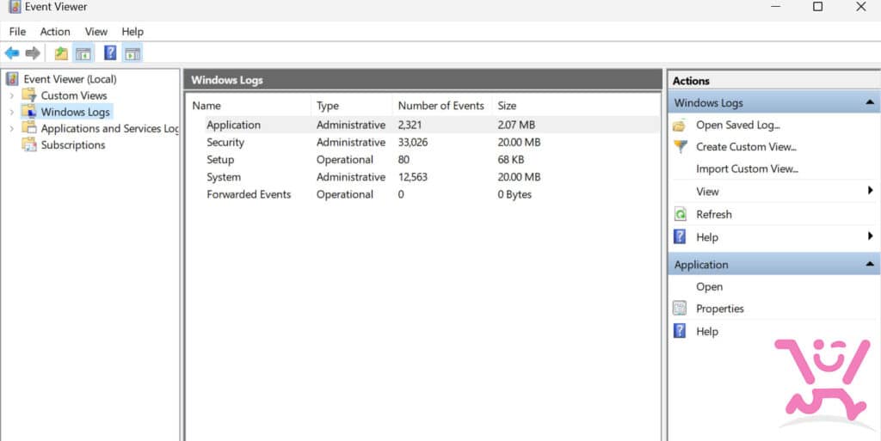Screen dimensions: 881x441
Task: Sort by the Type column header
Action: pyautogui.click(x=352, y=106)
